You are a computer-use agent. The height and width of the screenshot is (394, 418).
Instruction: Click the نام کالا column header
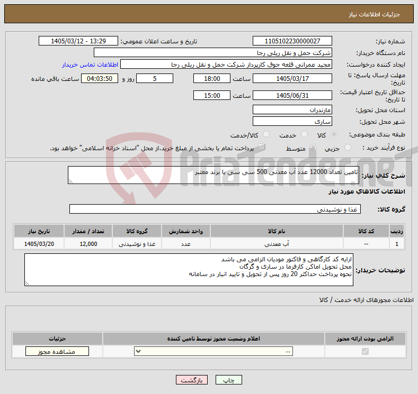pyautogui.click(x=277, y=231)
